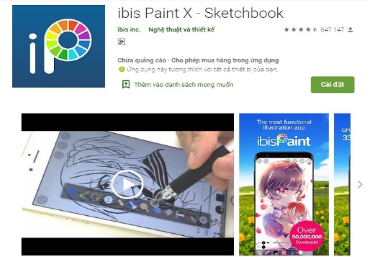Click Chứa quảng cáo purchase notice text
Viewport: 386px width, 257px height.
[x=198, y=60]
